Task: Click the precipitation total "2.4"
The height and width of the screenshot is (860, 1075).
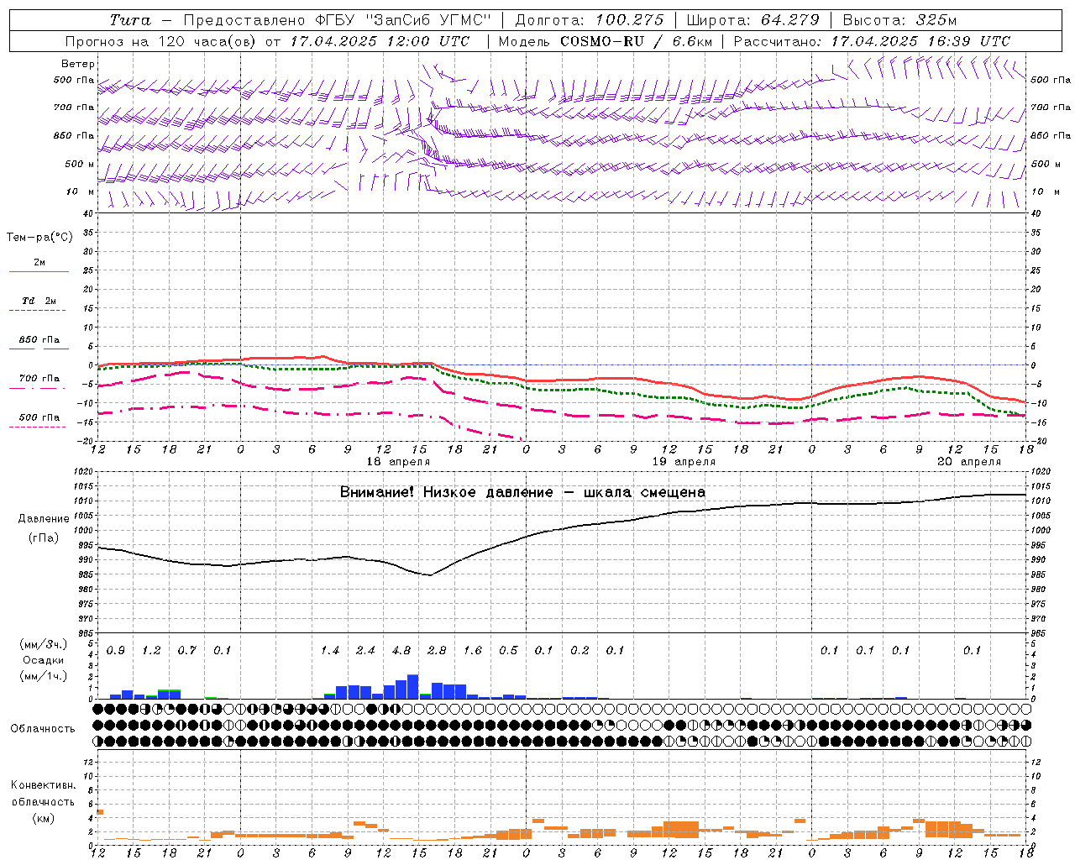Action: (365, 651)
